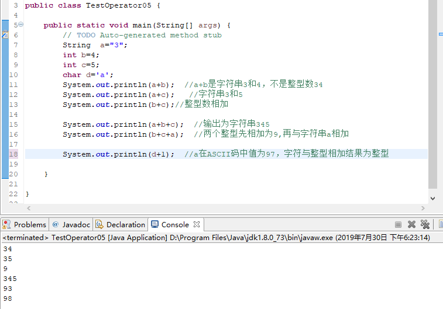Select the Console tab
This screenshot has height=309, width=443.
pyautogui.click(x=175, y=225)
